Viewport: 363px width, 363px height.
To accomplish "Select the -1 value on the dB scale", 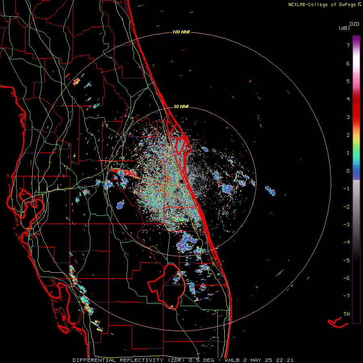I will 346,189.
